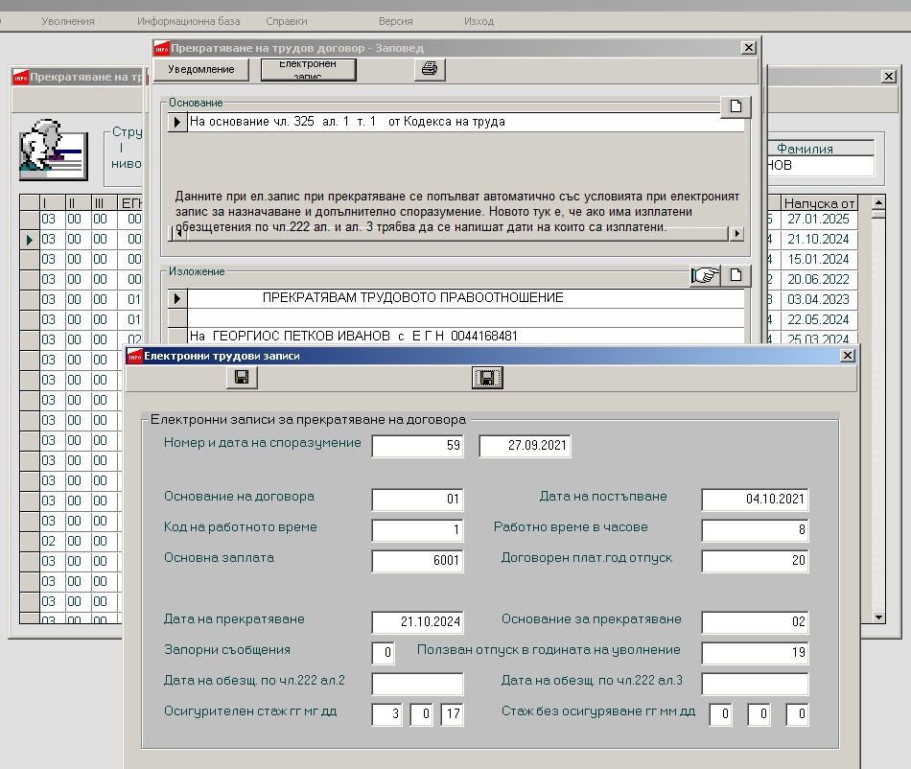
Task: Click the scroll down arrow in background table
Action: pyautogui.click(x=878, y=618)
